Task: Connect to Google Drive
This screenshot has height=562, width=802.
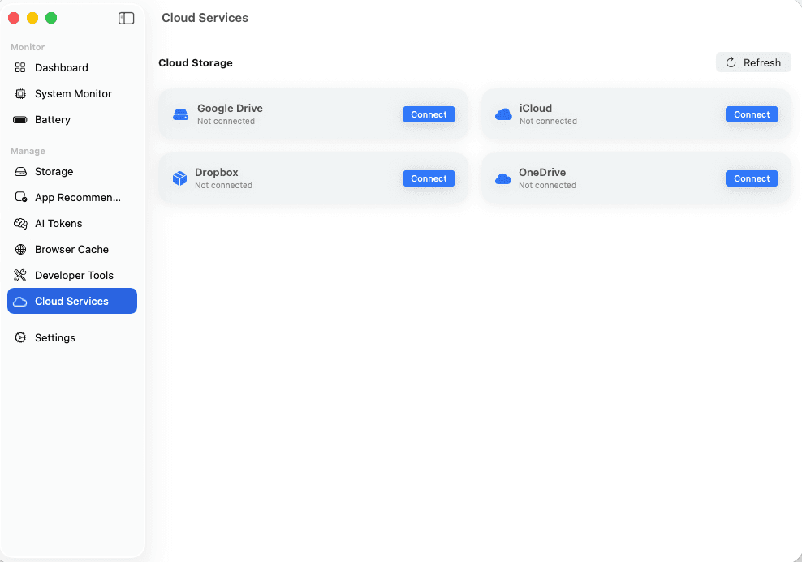Action: tap(429, 114)
